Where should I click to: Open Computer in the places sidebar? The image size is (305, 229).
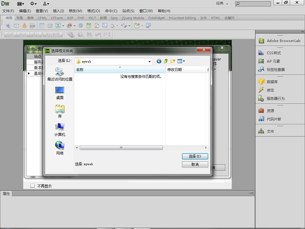pyautogui.click(x=60, y=130)
